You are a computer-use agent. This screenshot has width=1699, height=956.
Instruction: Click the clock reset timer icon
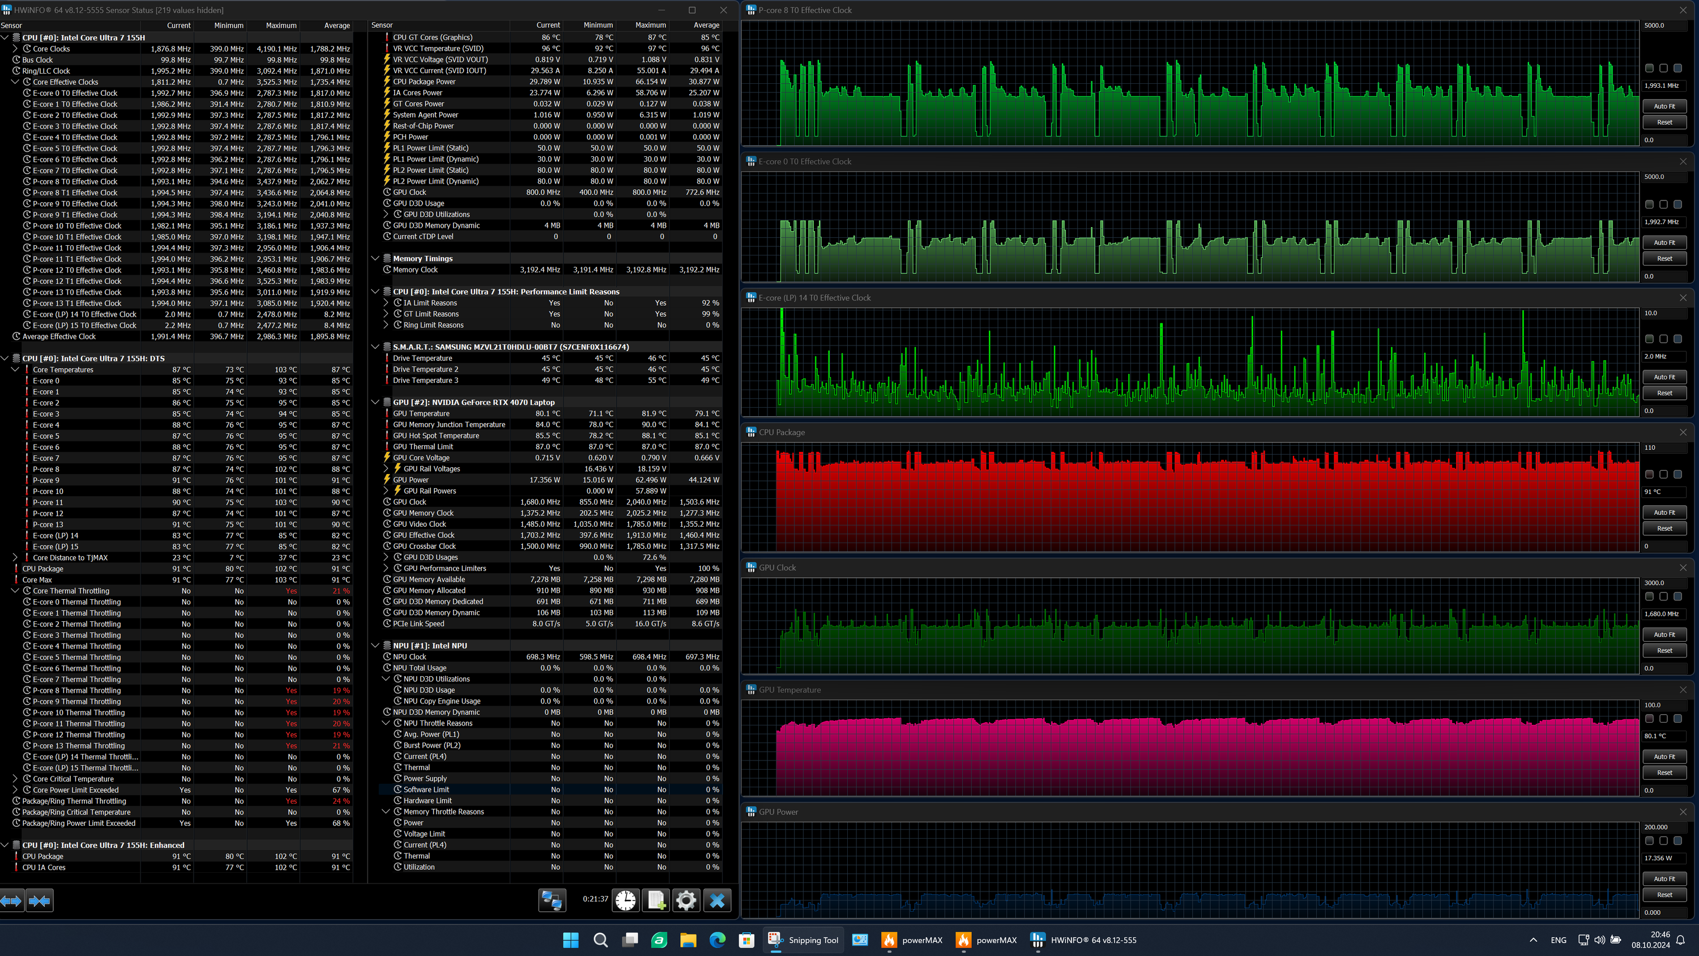point(625,900)
